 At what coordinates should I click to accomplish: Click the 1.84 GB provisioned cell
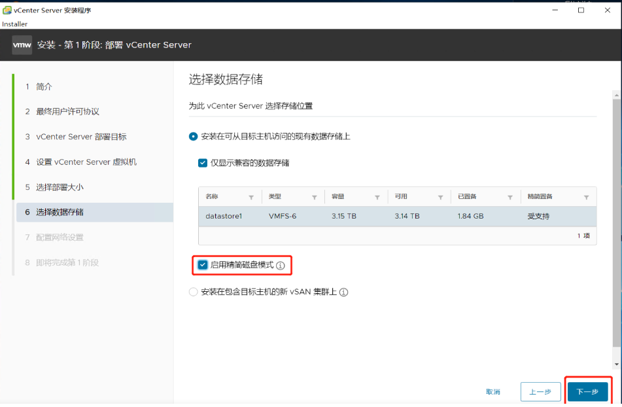tap(470, 216)
